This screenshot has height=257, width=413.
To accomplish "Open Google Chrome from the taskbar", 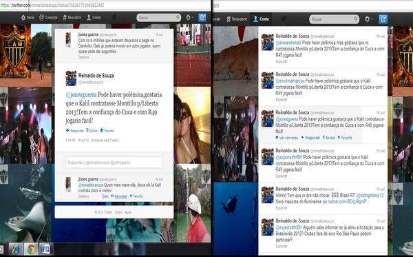I will [31, 249].
